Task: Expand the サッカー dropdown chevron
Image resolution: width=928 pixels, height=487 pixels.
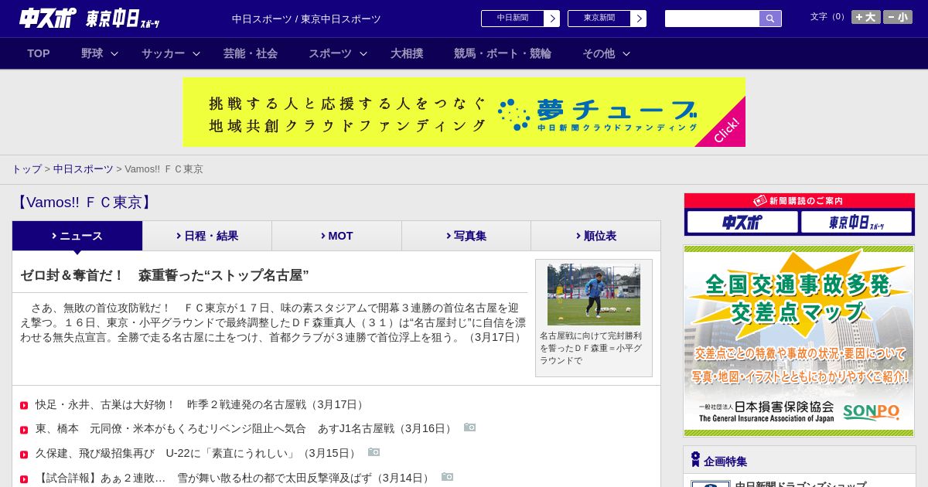Action: click(196, 53)
